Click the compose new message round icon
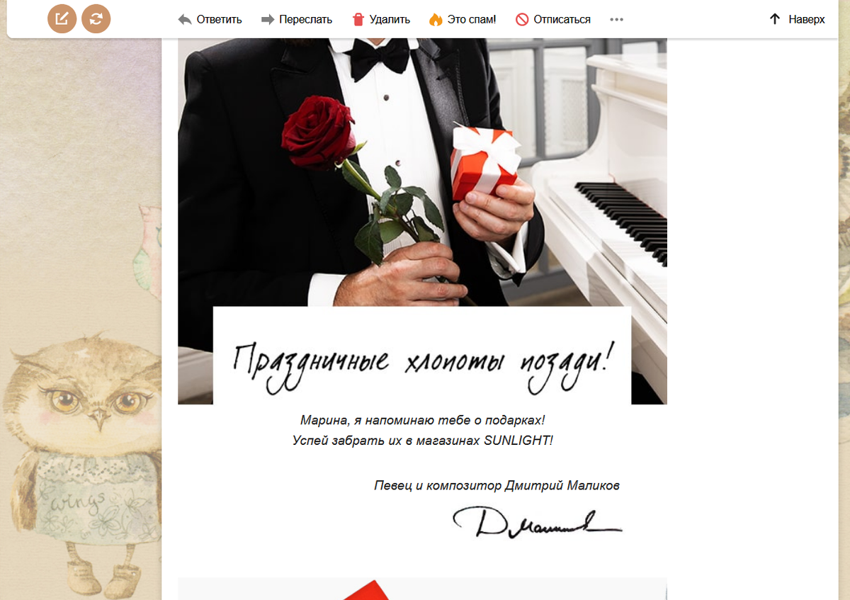 [x=62, y=19]
